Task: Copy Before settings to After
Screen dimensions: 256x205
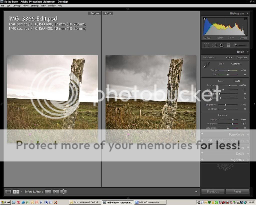Action: click(x=48, y=192)
